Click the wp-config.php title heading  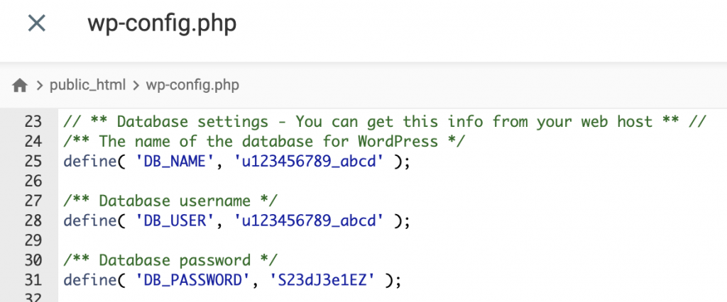pos(162,23)
